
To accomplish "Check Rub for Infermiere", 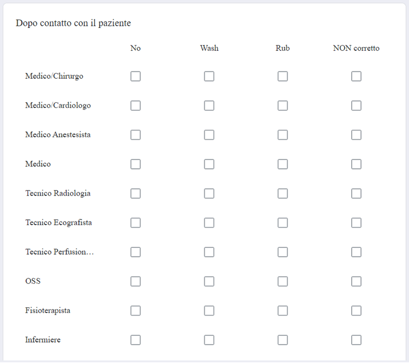I will pos(283,340).
